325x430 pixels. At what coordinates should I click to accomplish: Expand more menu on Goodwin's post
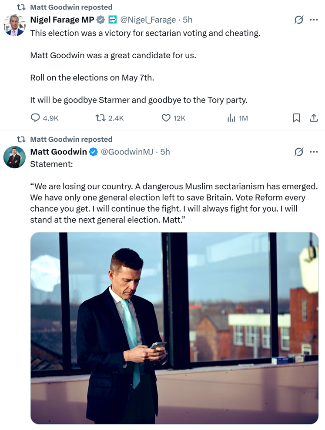point(314,152)
